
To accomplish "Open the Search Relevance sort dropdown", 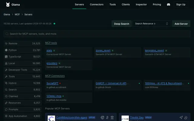I will pyautogui.click(x=152, y=24).
